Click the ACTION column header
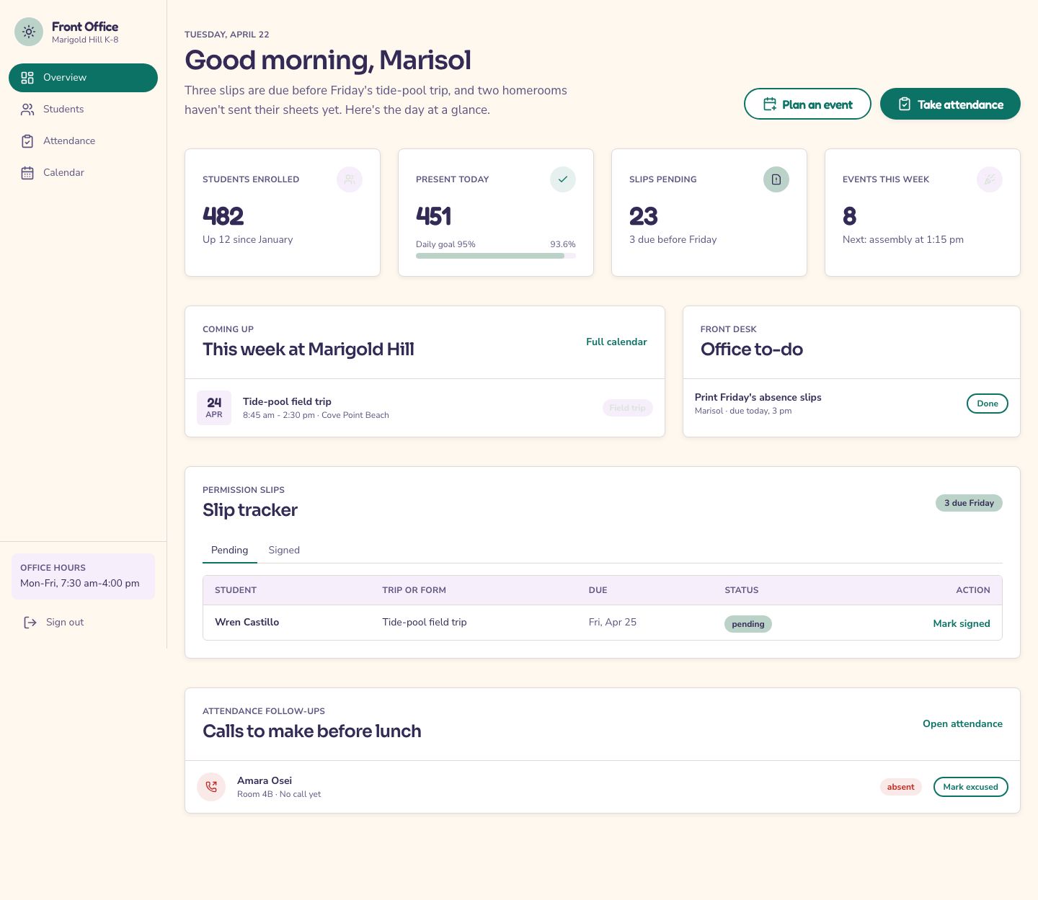This screenshot has height=900, width=1038. tap(973, 590)
